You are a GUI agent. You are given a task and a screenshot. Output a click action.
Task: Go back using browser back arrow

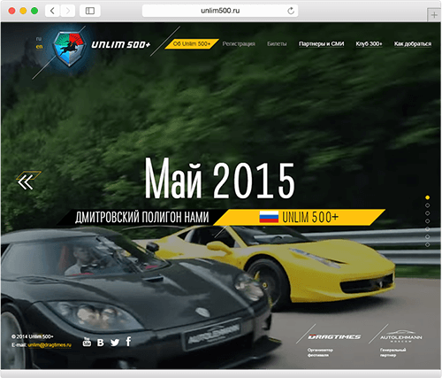(52, 11)
